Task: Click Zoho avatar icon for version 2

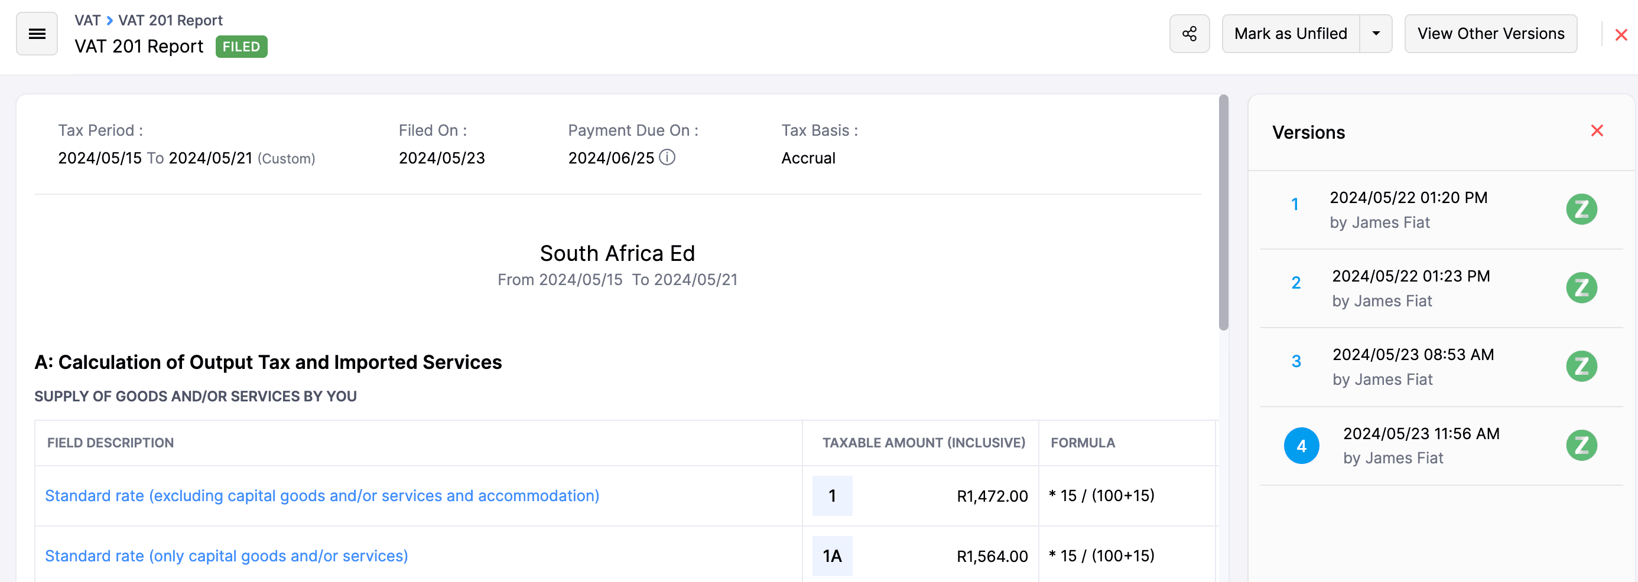Action: coord(1581,288)
